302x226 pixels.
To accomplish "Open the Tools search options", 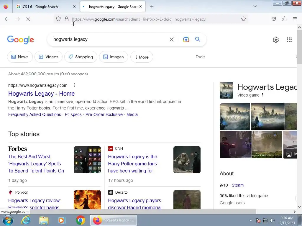I will tap(200, 57).
